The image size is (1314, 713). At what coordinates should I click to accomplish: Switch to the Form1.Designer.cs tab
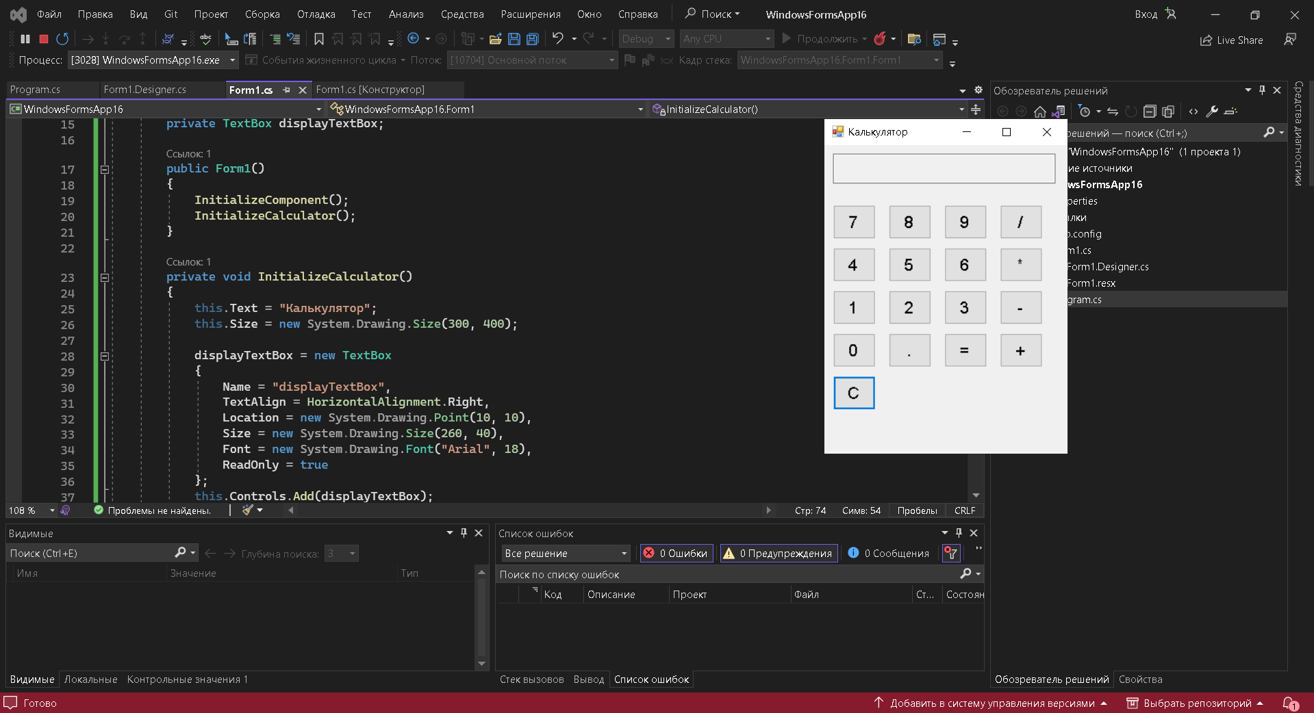click(x=144, y=89)
